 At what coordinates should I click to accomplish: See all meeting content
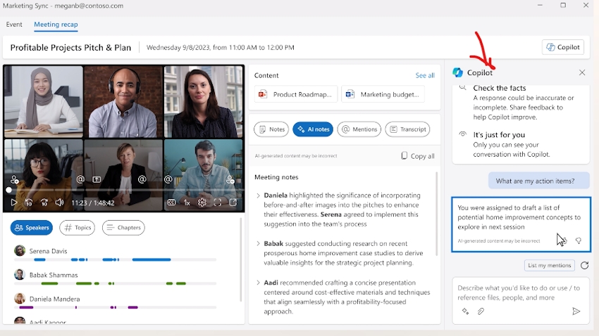[x=425, y=75]
